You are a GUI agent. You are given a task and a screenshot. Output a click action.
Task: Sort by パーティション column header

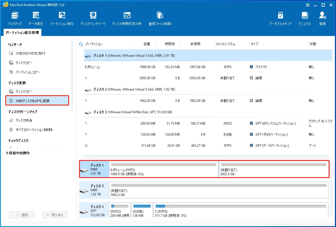tap(94, 44)
